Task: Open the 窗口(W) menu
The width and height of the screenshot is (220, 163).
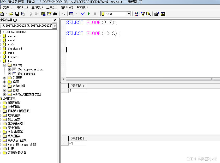Action: [67, 7]
